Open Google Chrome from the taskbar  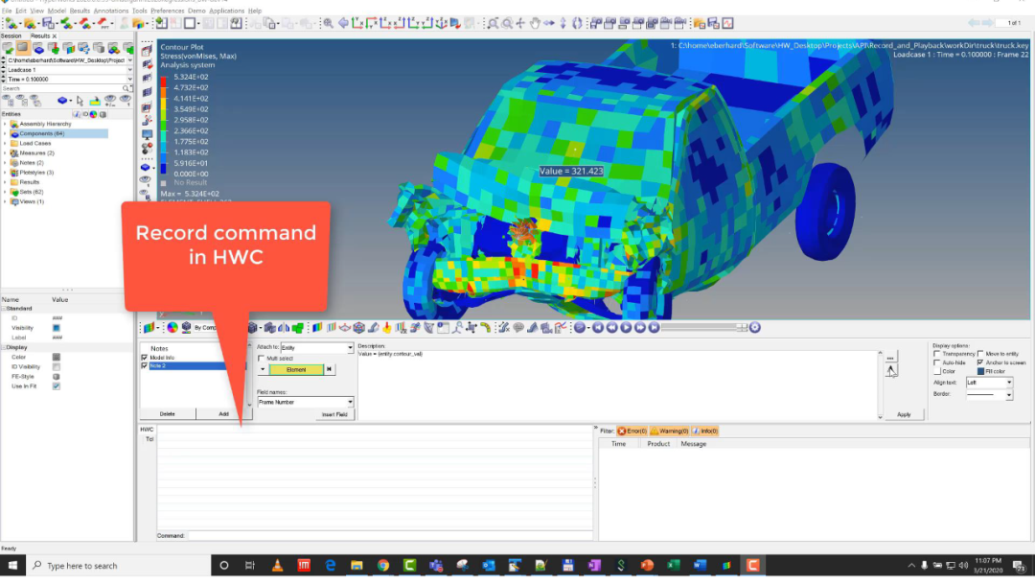tap(382, 565)
